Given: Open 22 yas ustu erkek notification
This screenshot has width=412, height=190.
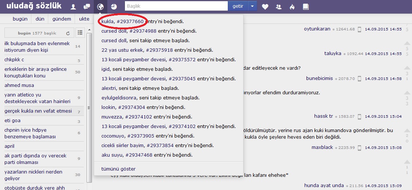Looking at the screenshot, I should 157,50.
